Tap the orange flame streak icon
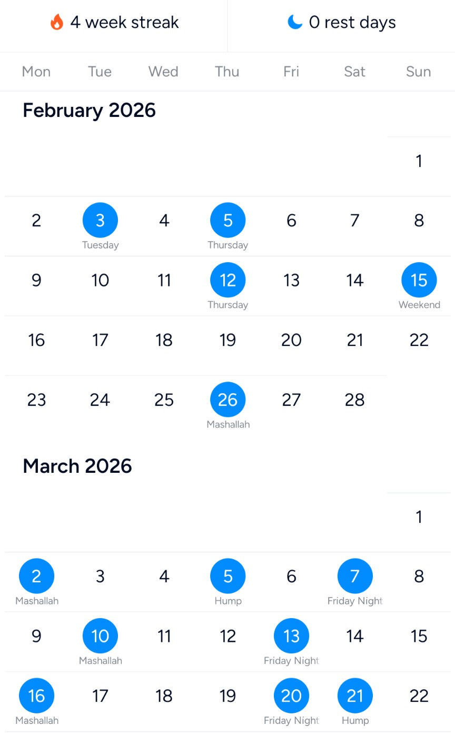Viewport: 455px width, 736px height. (57, 22)
